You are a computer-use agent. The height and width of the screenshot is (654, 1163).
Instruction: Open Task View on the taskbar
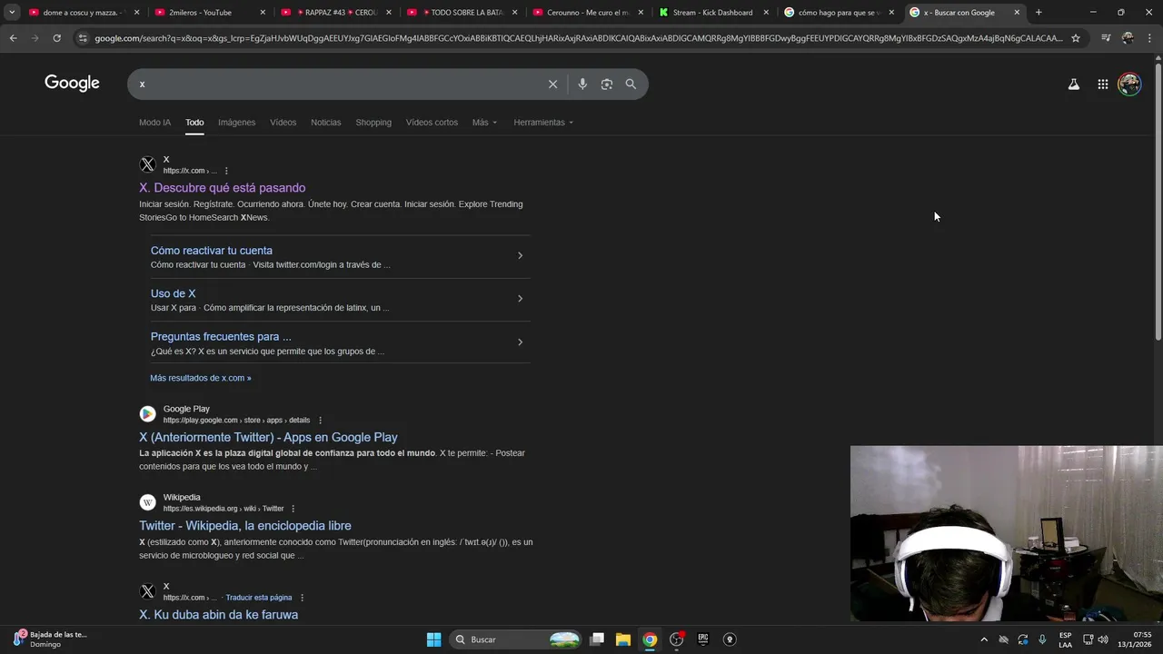(x=597, y=639)
